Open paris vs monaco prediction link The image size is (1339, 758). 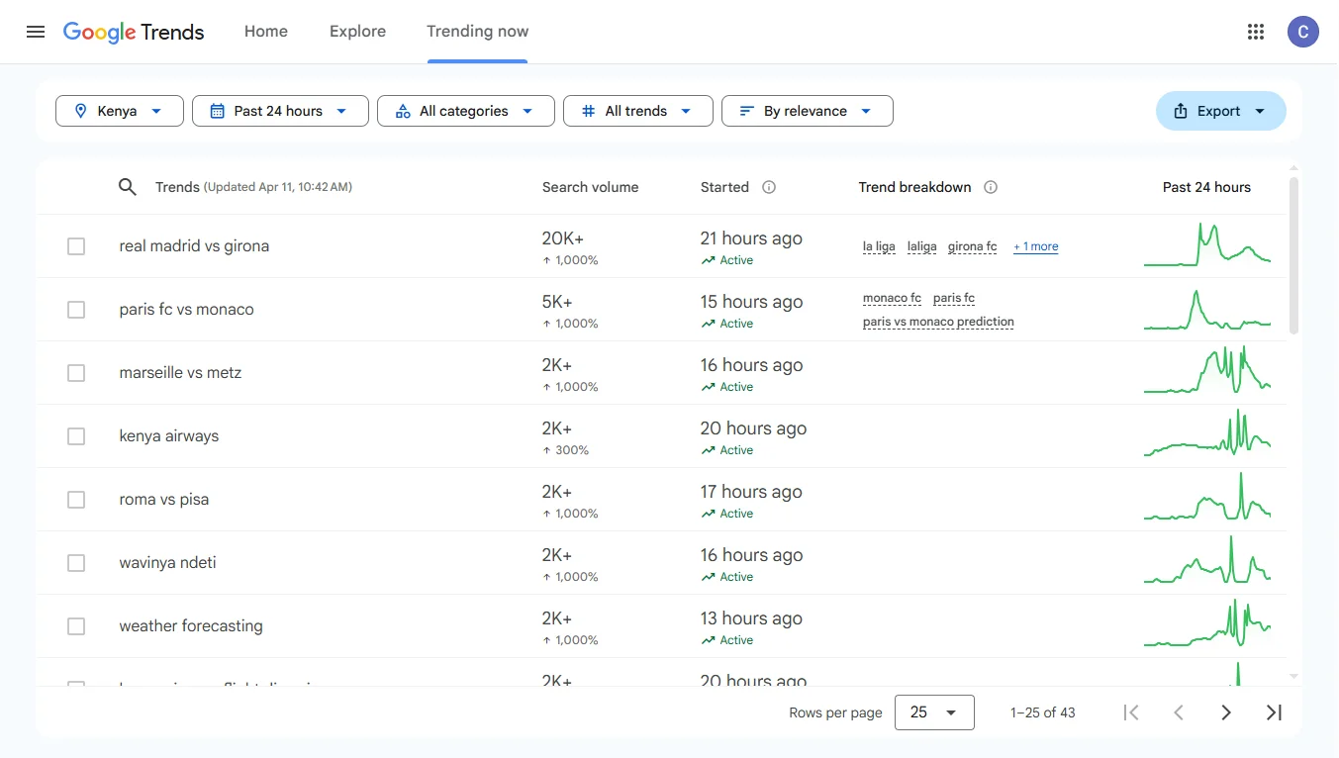tap(938, 322)
